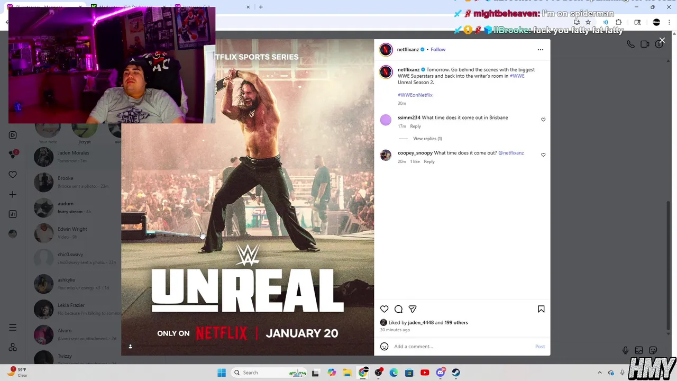
Task: Open the Dashboard chart icon in sidebar
Action: pyautogui.click(x=13, y=214)
